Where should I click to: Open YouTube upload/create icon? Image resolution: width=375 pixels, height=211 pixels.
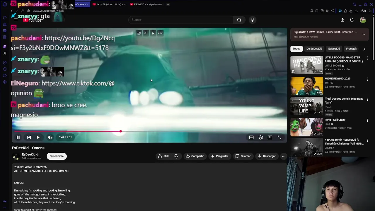pyautogui.click(x=342, y=20)
